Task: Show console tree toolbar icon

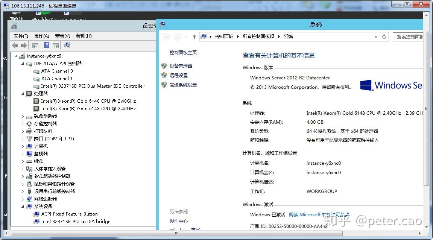Action: 35,46
